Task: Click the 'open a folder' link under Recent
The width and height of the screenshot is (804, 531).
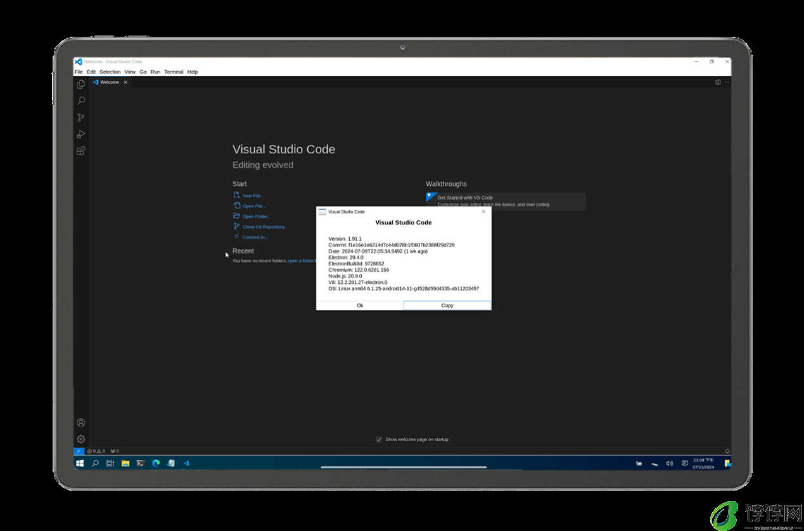Action: click(x=301, y=260)
